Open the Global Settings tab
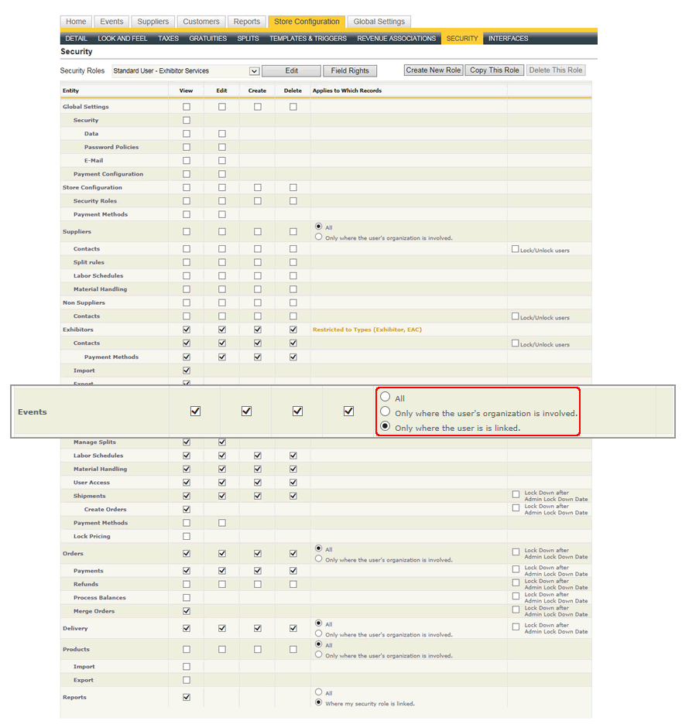The image size is (682, 724). coord(379,22)
